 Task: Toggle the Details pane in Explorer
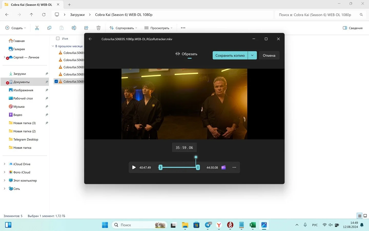pyautogui.click(x=353, y=28)
